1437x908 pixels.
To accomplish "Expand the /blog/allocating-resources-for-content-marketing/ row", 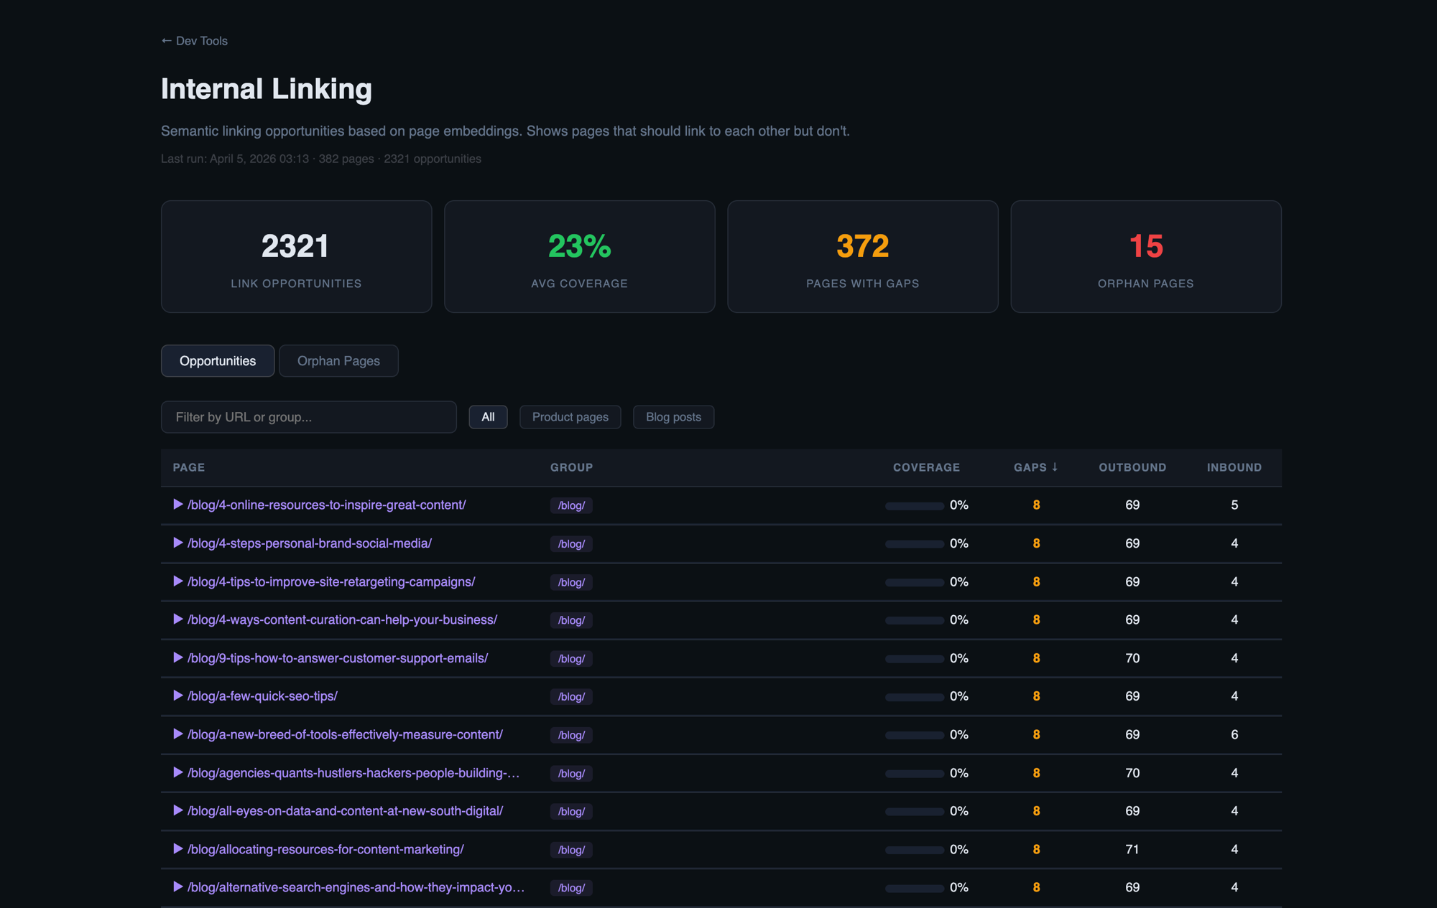I will click(x=177, y=849).
